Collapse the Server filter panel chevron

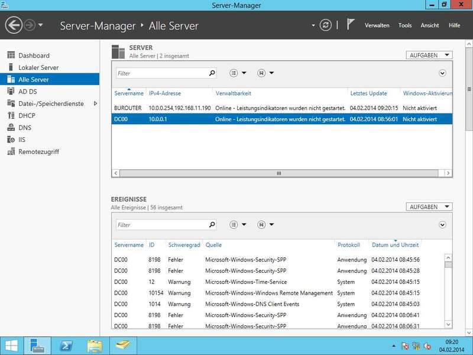[442, 73]
